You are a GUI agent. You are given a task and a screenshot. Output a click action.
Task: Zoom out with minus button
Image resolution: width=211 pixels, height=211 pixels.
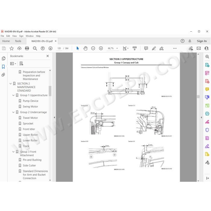[x=93, y=48]
